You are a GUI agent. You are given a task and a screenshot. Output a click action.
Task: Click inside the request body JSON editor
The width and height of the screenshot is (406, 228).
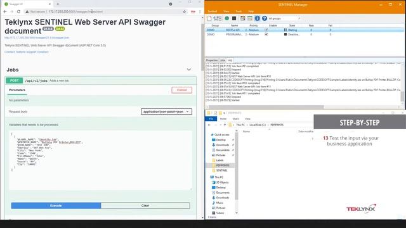pos(101,160)
